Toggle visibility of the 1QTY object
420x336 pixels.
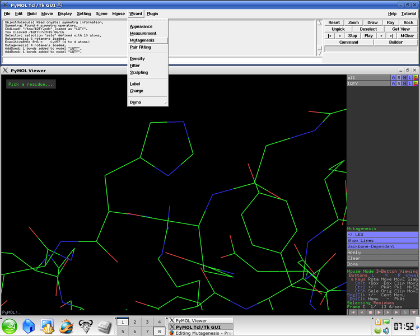(368, 83)
